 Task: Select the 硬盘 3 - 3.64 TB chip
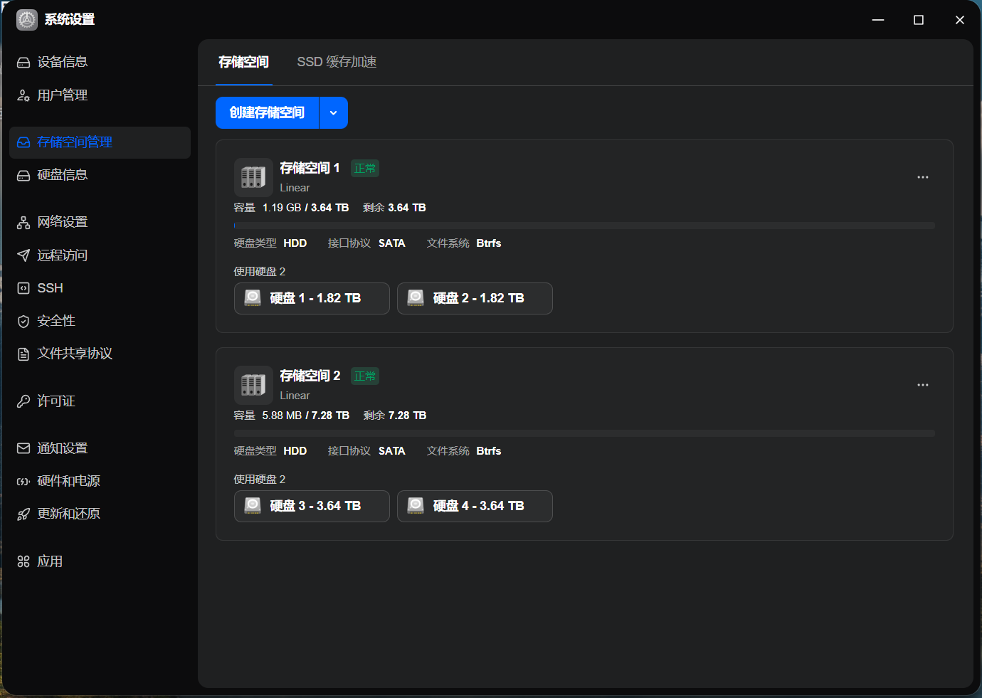coord(312,506)
